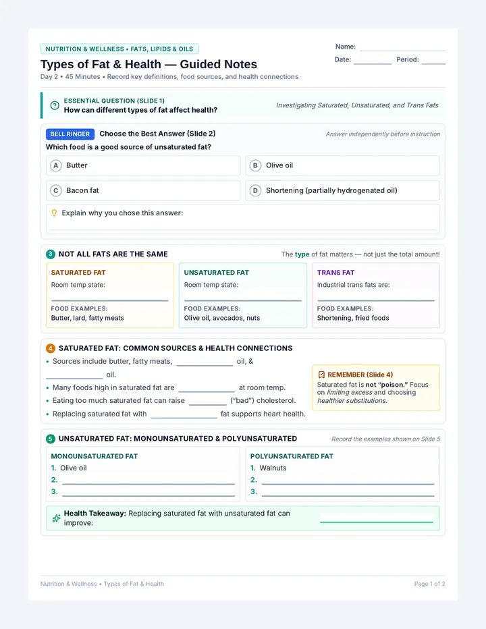Image resolution: width=486 pixels, height=629 pixels.
Task: Click the Explain why answer line
Action: tap(243, 226)
